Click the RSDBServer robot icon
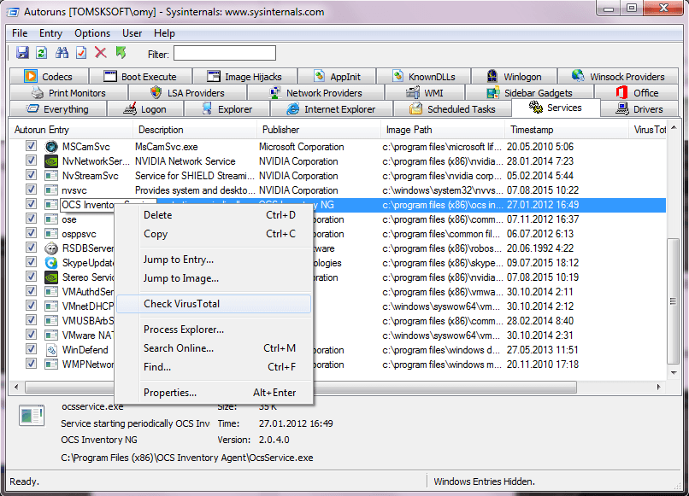This screenshot has height=496, width=689. (51, 248)
